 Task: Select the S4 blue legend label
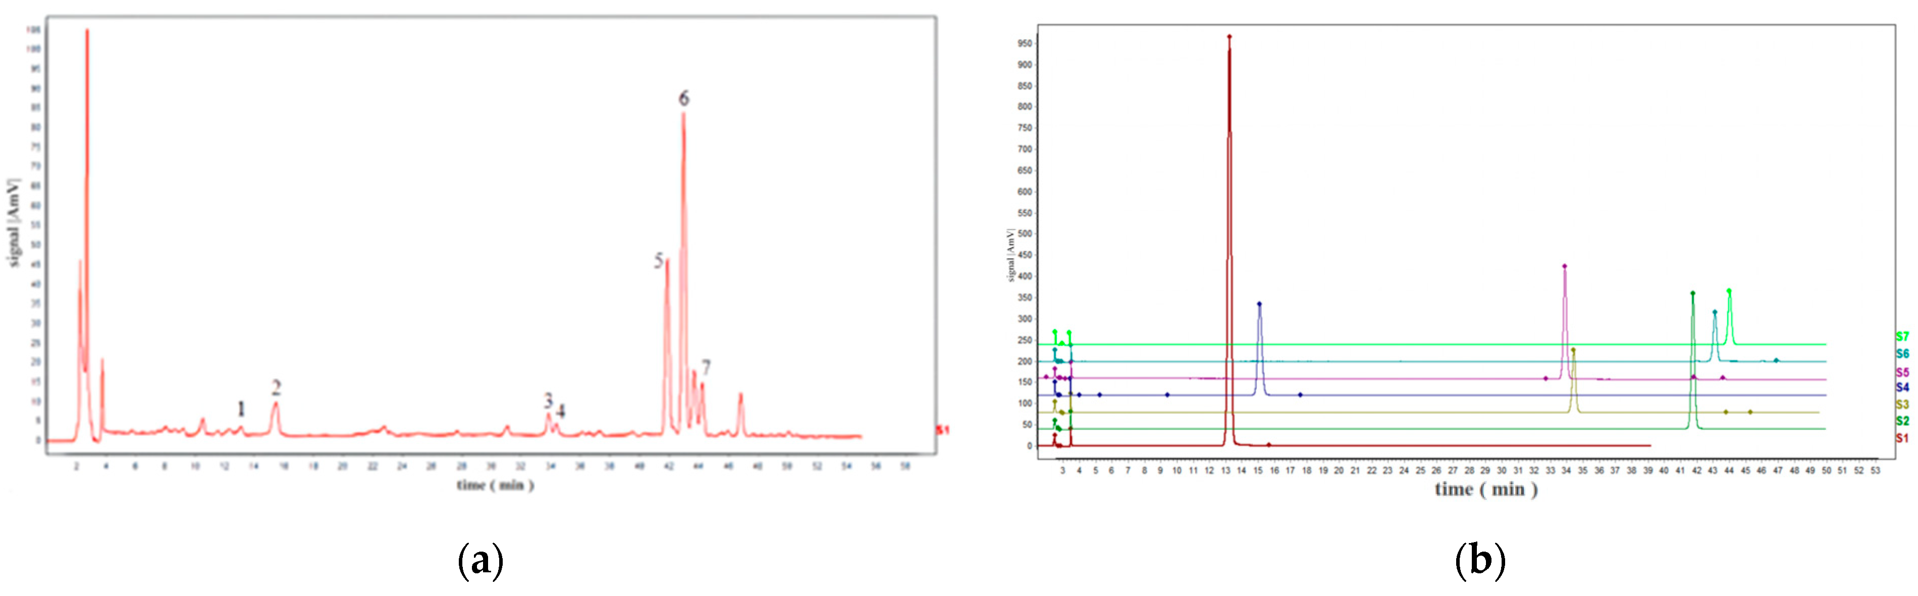click(x=1902, y=387)
